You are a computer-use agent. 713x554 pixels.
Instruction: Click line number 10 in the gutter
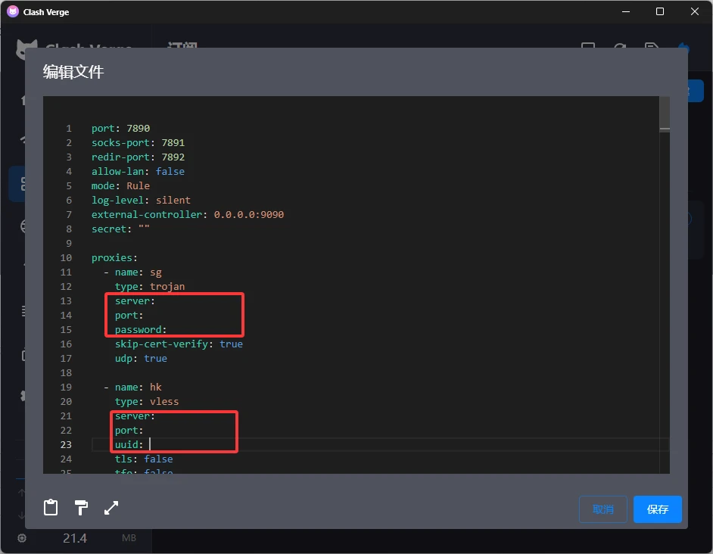click(66, 257)
